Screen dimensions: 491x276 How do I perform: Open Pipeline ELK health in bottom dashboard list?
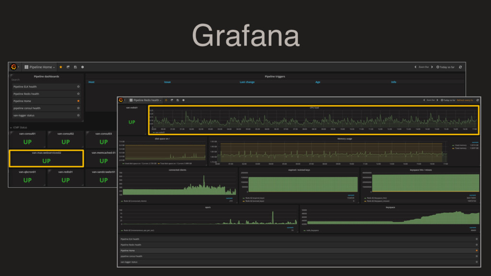(299, 239)
